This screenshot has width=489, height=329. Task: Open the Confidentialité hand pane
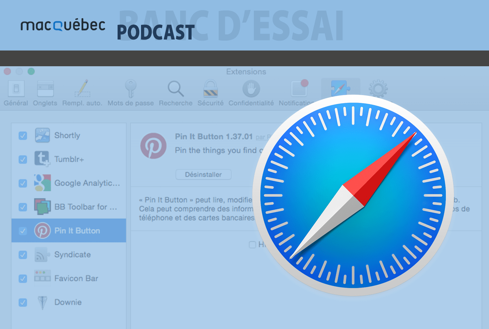[x=251, y=93]
